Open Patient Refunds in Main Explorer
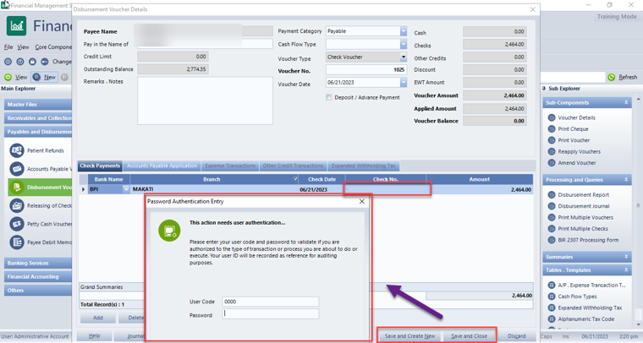Image resolution: width=643 pixels, height=343 pixels. (x=17, y=150)
